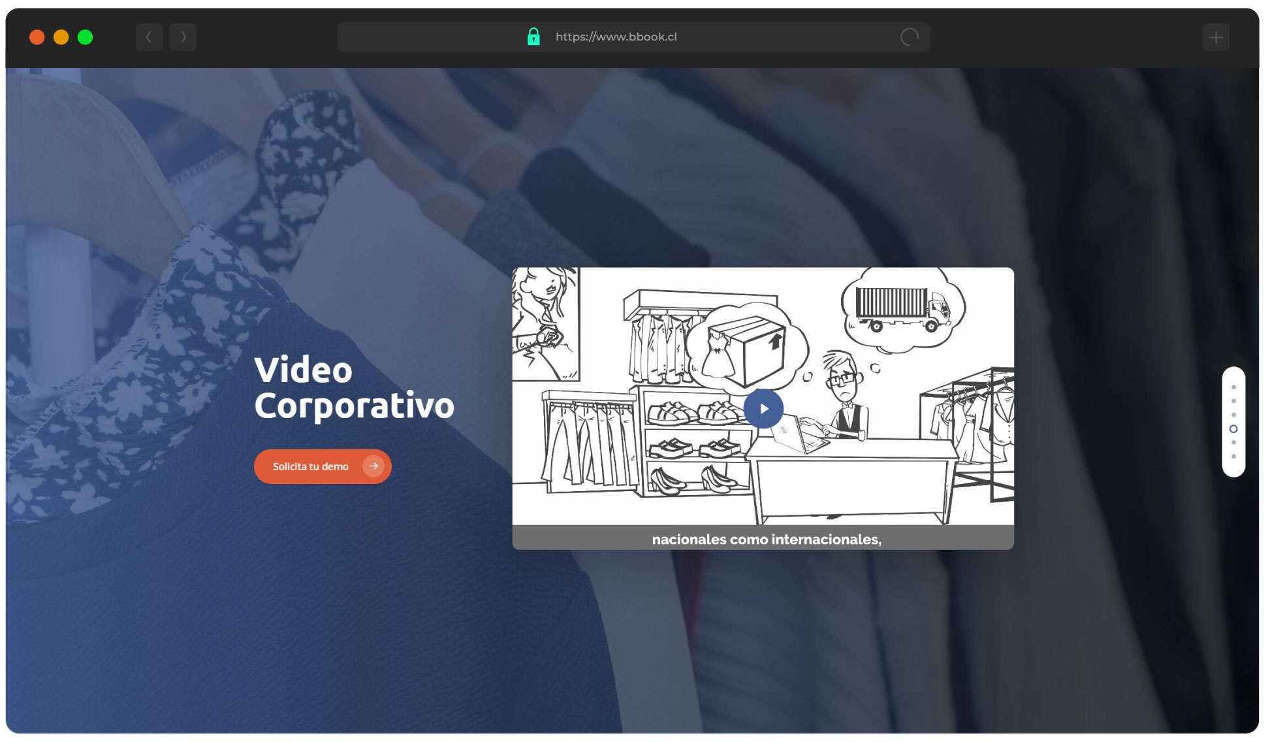Jump to the first section navigation dot
The height and width of the screenshot is (742, 1268).
1233,387
